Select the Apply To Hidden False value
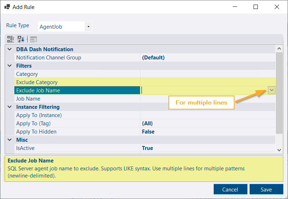This screenshot has width=288, height=199. coord(148,132)
